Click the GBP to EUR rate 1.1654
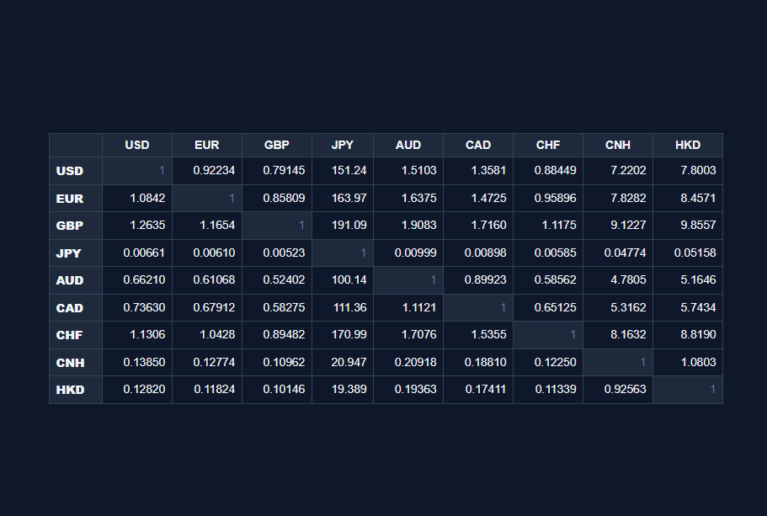Screen dimensions: 767x516 207,226
